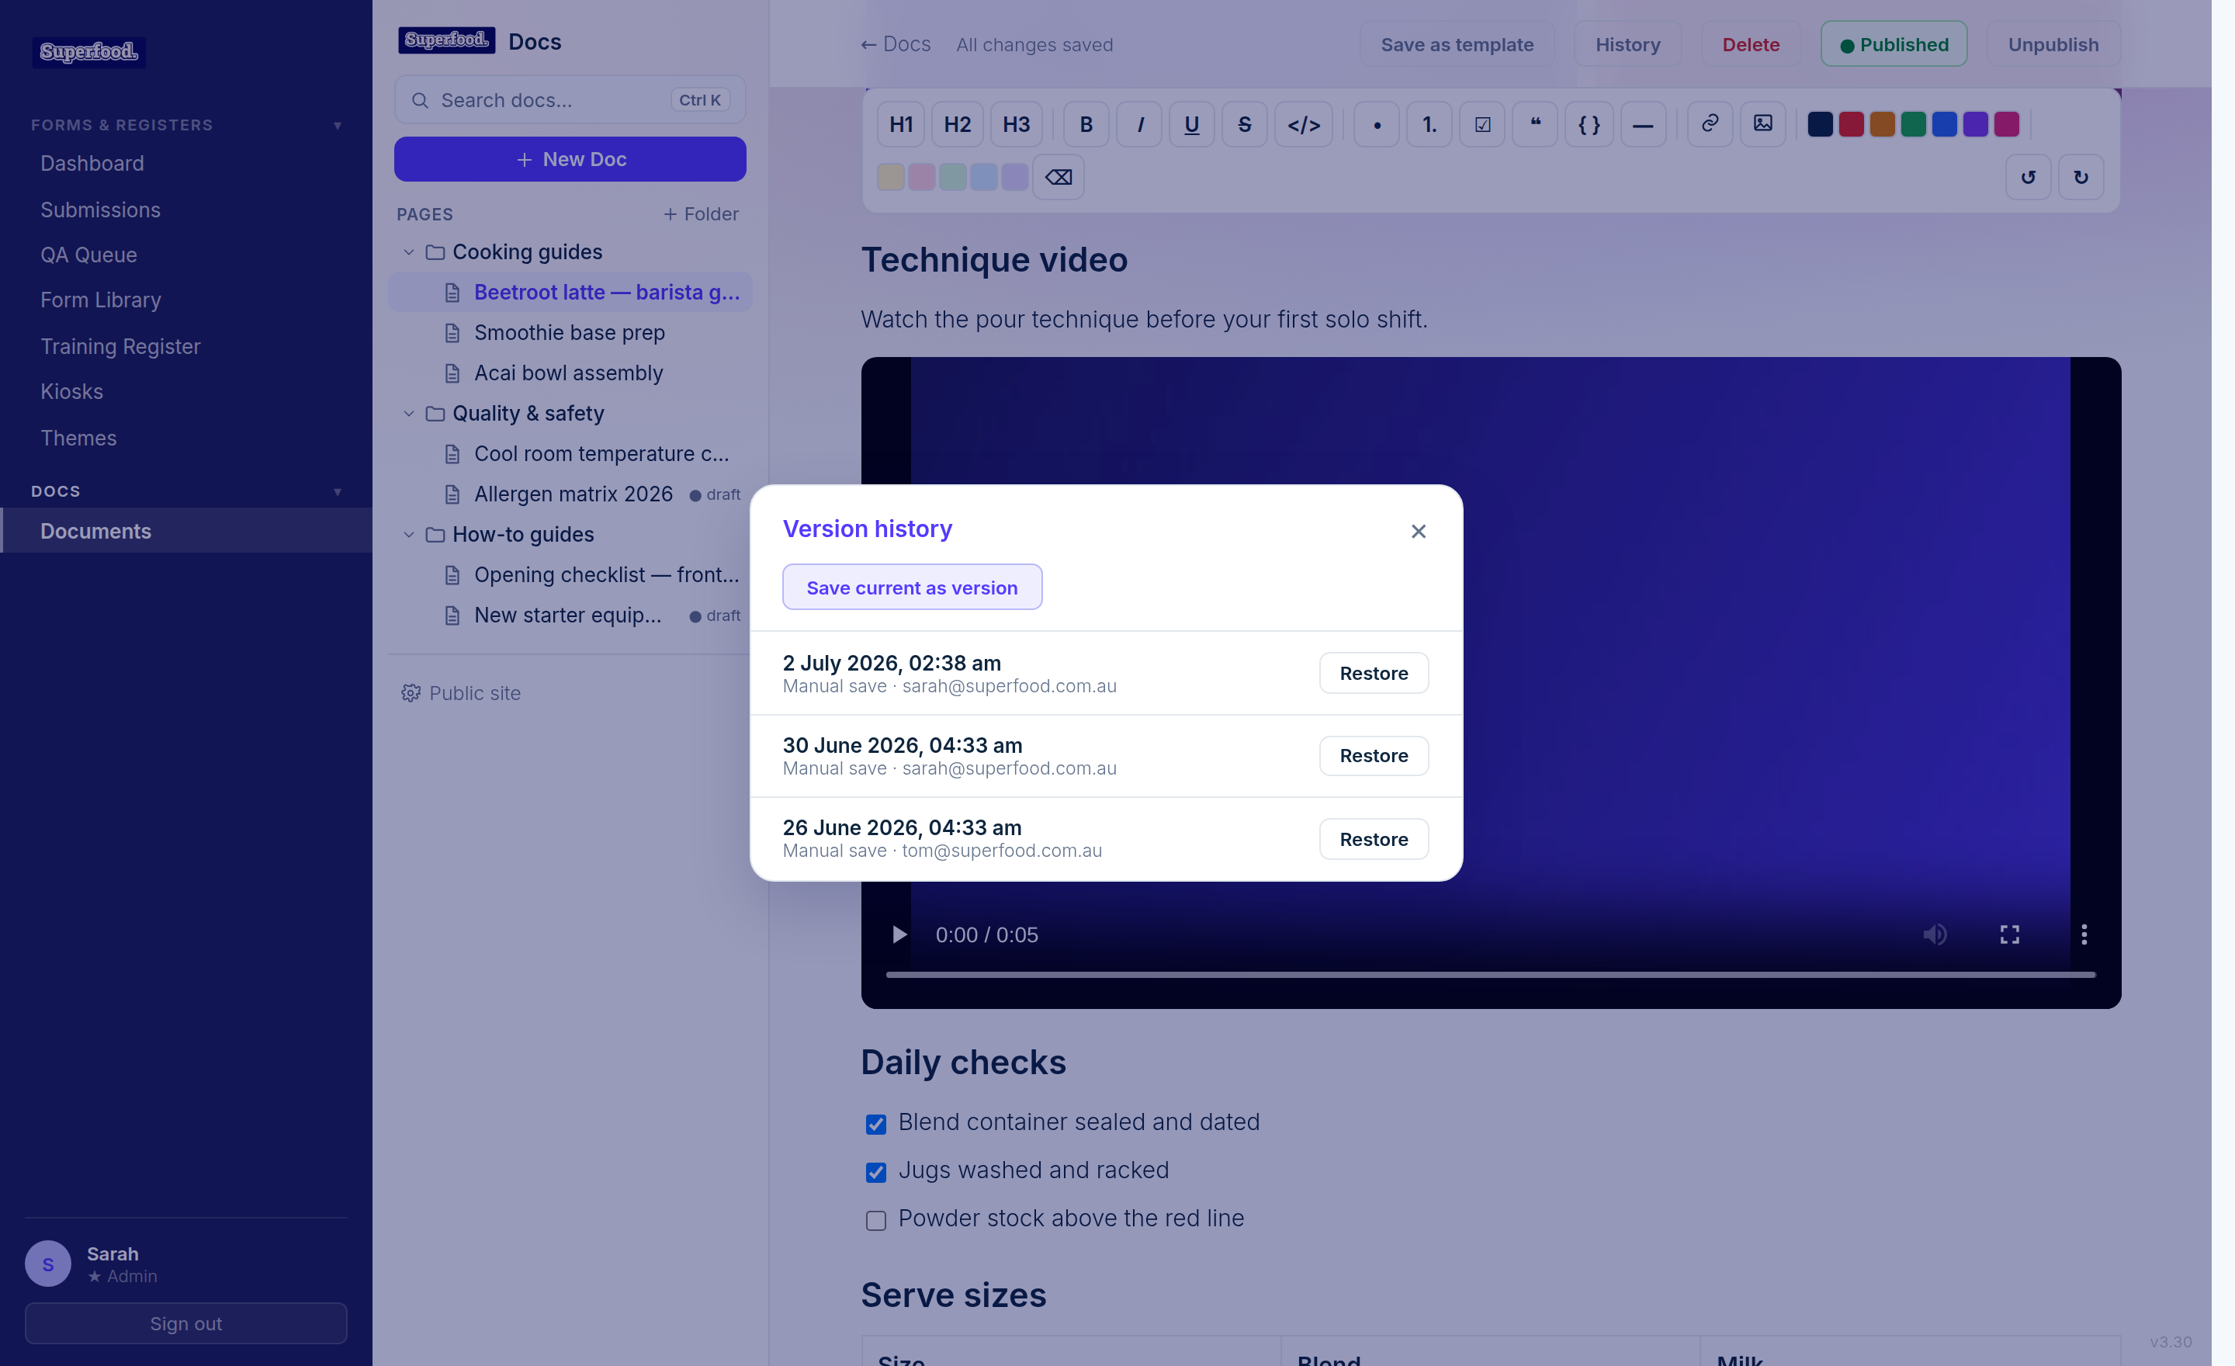Insert a code block
2235x1366 pixels.
tap(1589, 124)
